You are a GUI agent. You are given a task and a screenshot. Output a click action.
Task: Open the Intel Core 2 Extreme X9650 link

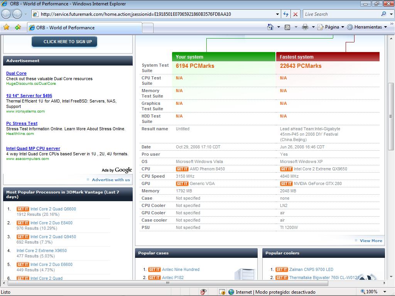(x=42, y=251)
